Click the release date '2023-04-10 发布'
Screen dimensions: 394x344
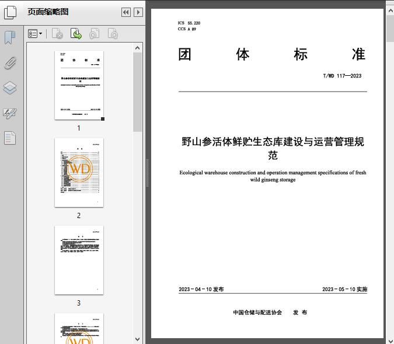click(201, 289)
